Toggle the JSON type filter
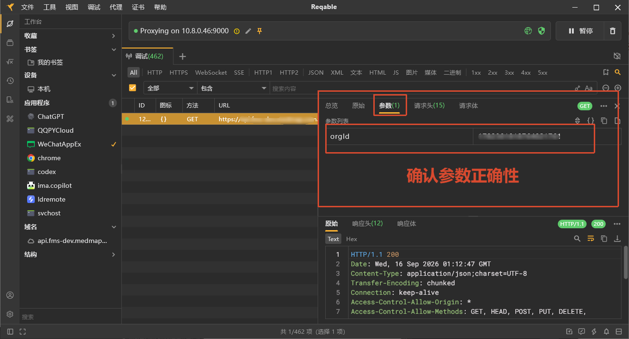This screenshot has height=339, width=629. [x=316, y=73]
